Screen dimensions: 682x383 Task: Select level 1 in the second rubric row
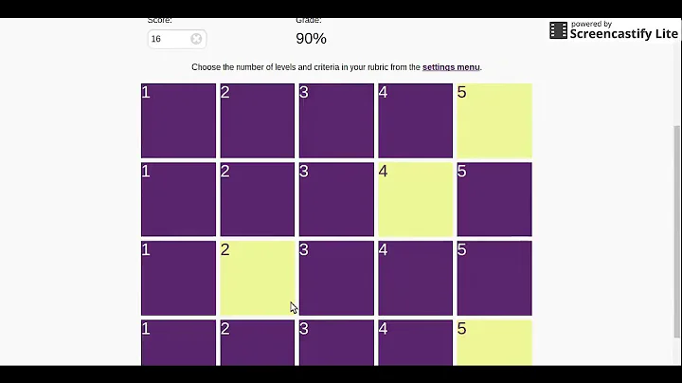(x=178, y=199)
